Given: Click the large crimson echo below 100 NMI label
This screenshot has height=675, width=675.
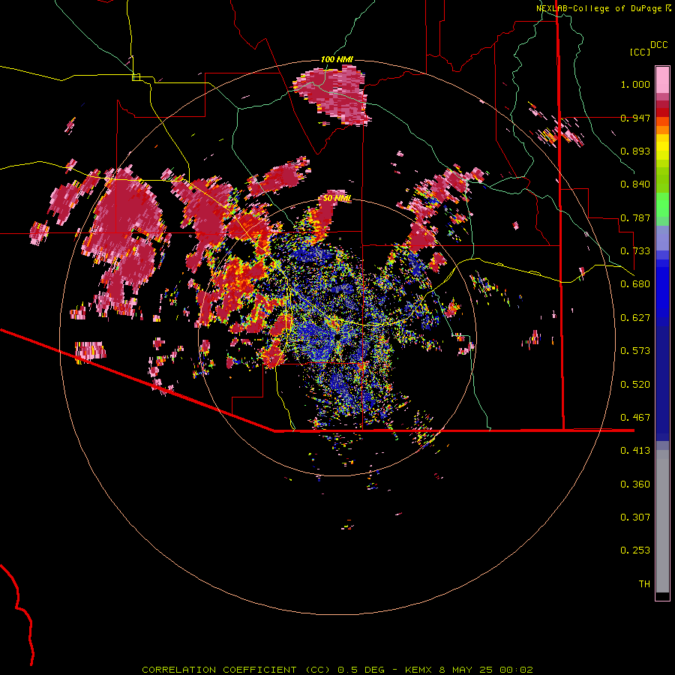Looking at the screenshot, I should [334, 94].
